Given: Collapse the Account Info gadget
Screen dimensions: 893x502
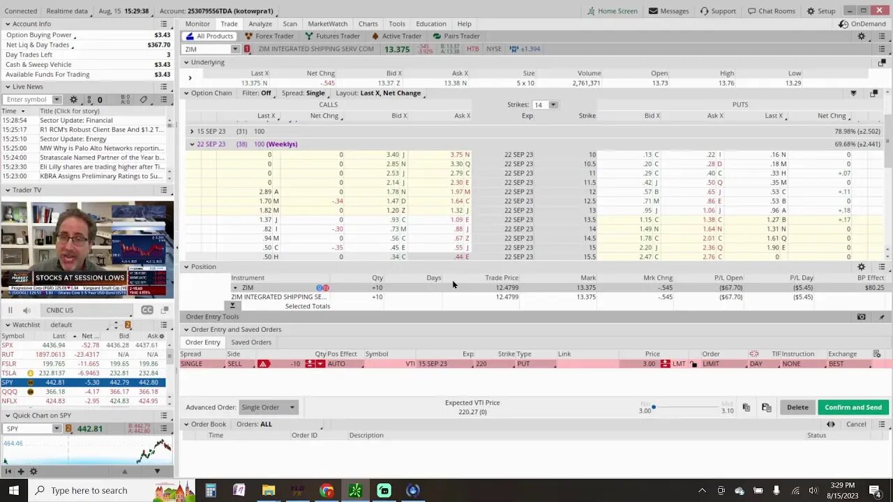Looking at the screenshot, I should click(8, 24).
